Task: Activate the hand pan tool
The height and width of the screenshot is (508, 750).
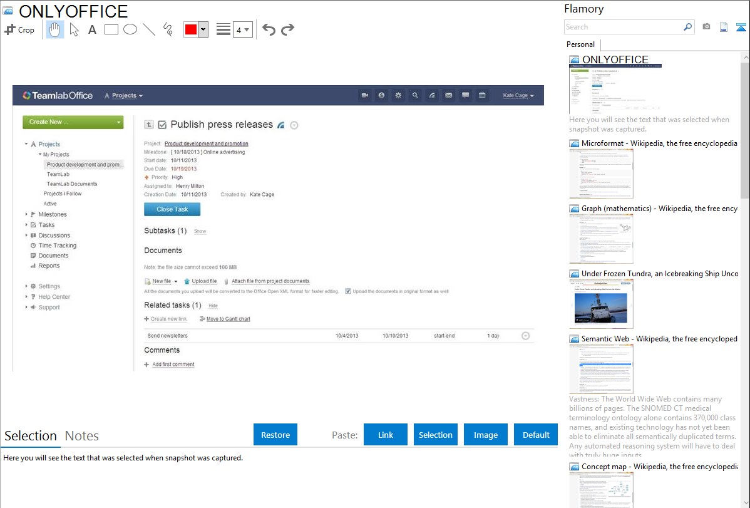Action: point(55,29)
